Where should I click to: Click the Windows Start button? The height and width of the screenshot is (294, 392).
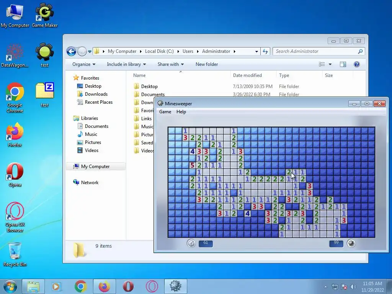(x=10, y=286)
